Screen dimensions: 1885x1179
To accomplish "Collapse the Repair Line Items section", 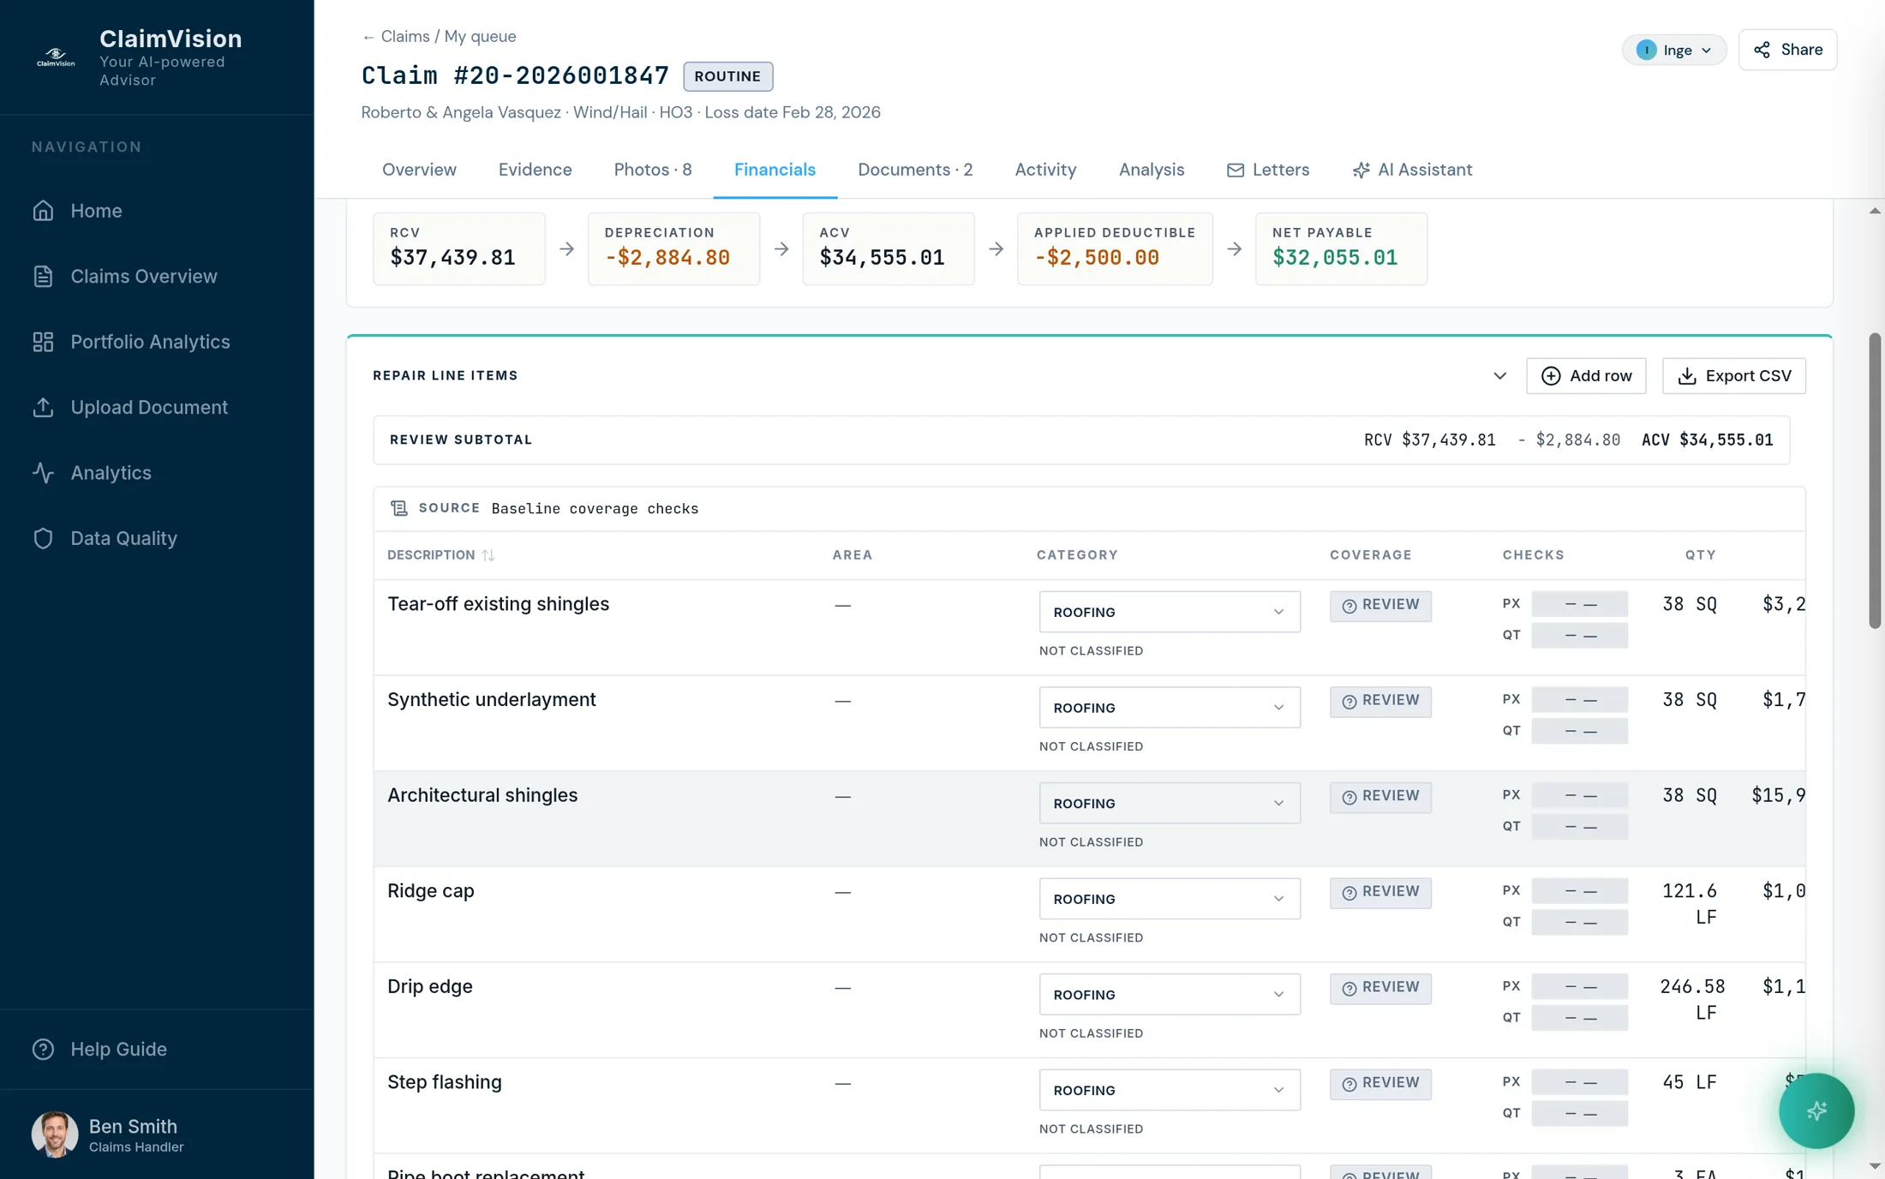I will pyautogui.click(x=1499, y=376).
